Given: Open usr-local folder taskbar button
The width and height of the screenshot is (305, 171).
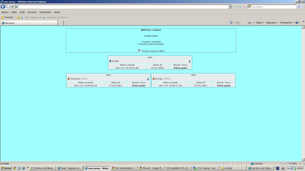Looking at the screenshot, I should pyautogui.click(x=233, y=168).
